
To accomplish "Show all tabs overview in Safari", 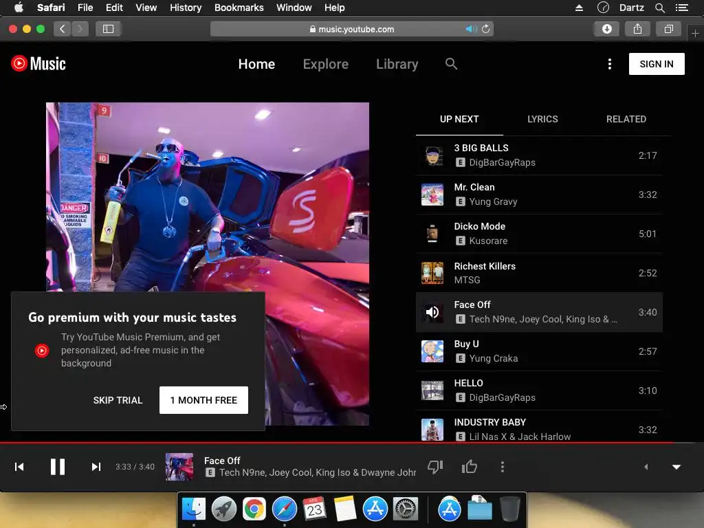I will [668, 29].
